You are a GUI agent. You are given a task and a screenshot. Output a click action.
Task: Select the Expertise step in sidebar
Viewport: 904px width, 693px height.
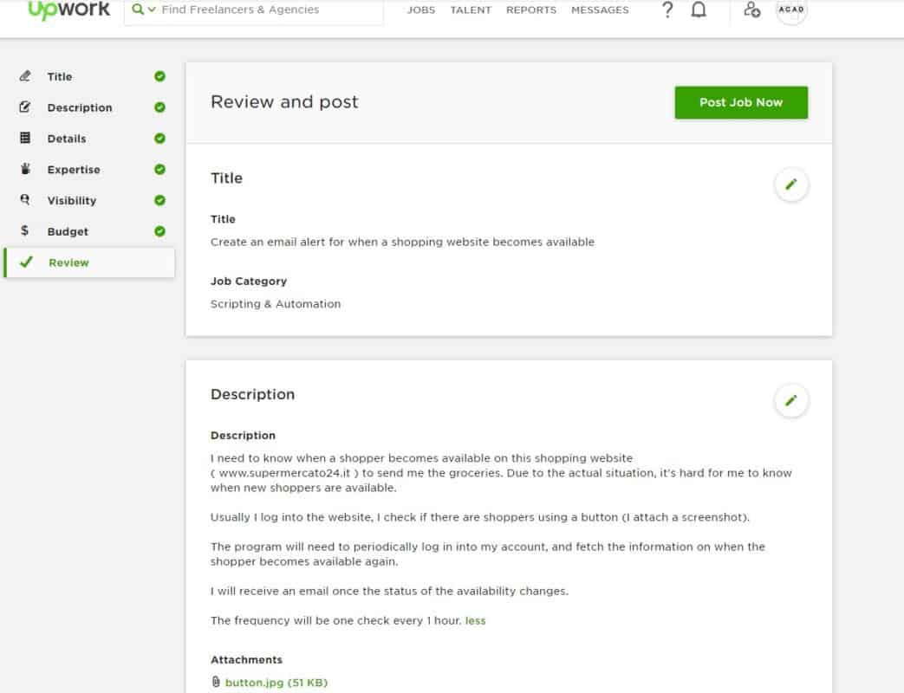(74, 170)
